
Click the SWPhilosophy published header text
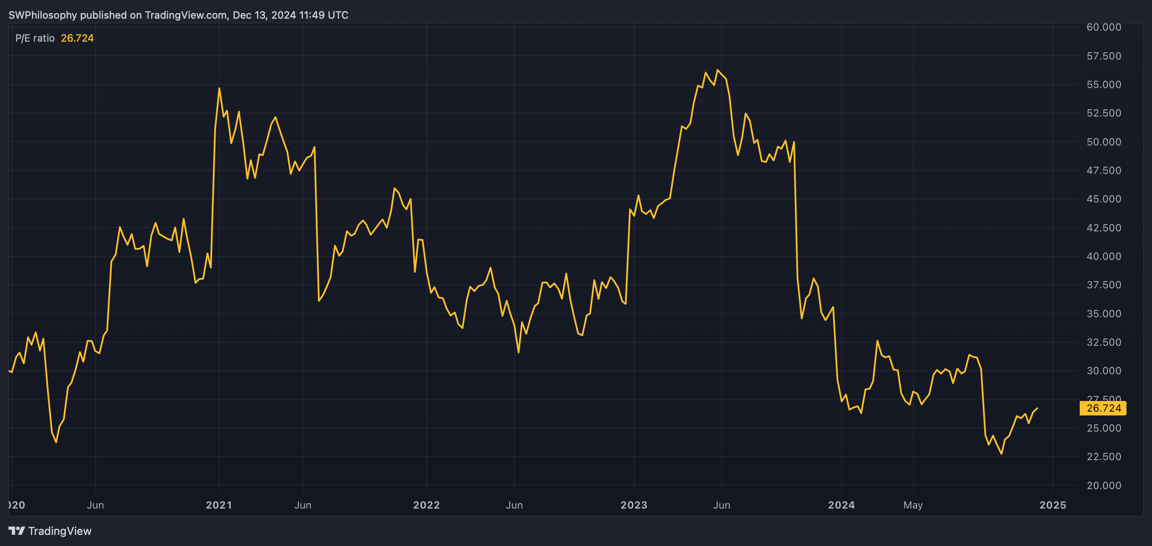(x=178, y=15)
